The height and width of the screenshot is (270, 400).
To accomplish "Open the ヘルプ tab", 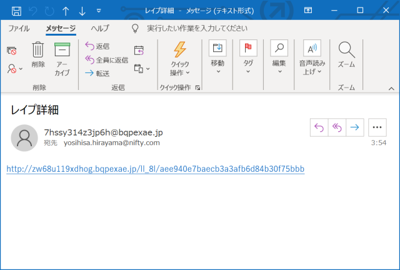I will [x=100, y=28].
